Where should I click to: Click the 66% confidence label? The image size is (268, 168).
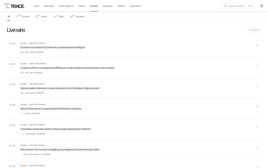(x=41, y=64)
